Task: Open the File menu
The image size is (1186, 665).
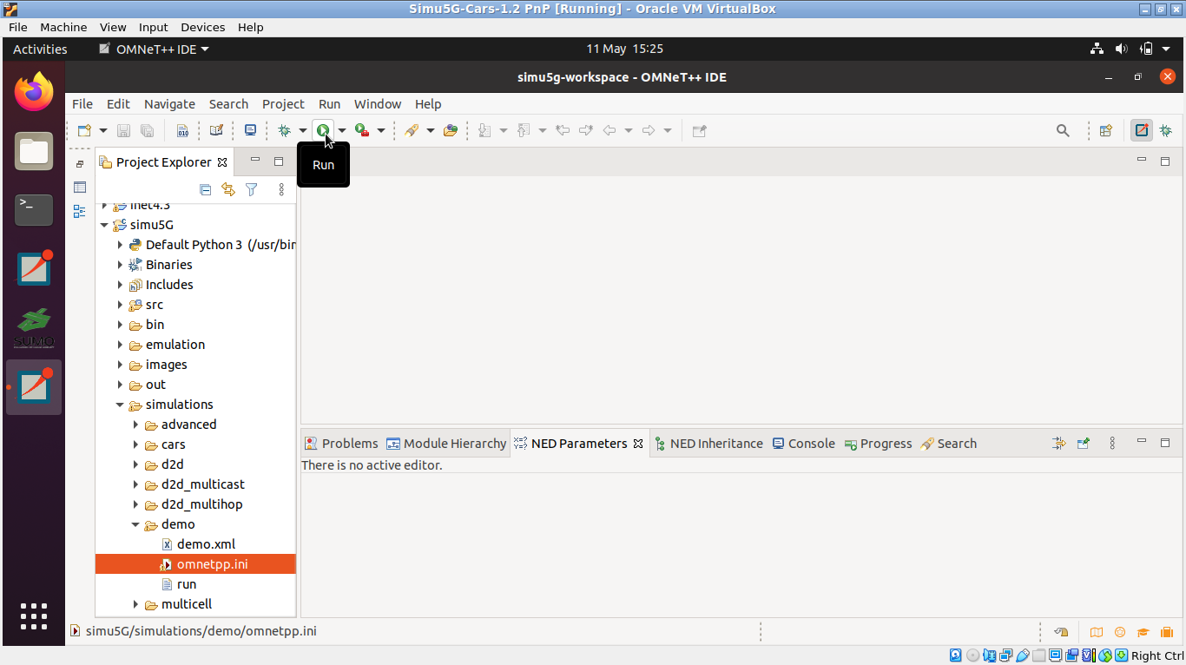Action: point(82,103)
